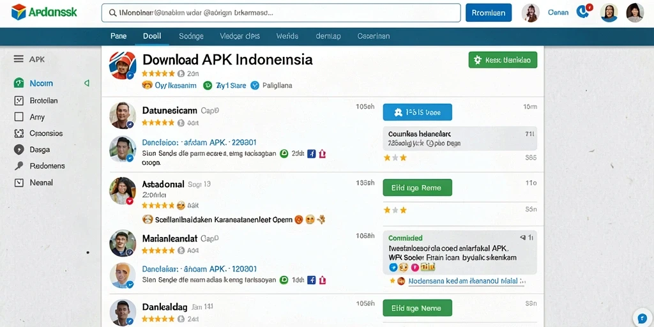Viewport: 654px width, 327px height.
Task: Open first female avatar beside Romluan
Action: [531, 13]
